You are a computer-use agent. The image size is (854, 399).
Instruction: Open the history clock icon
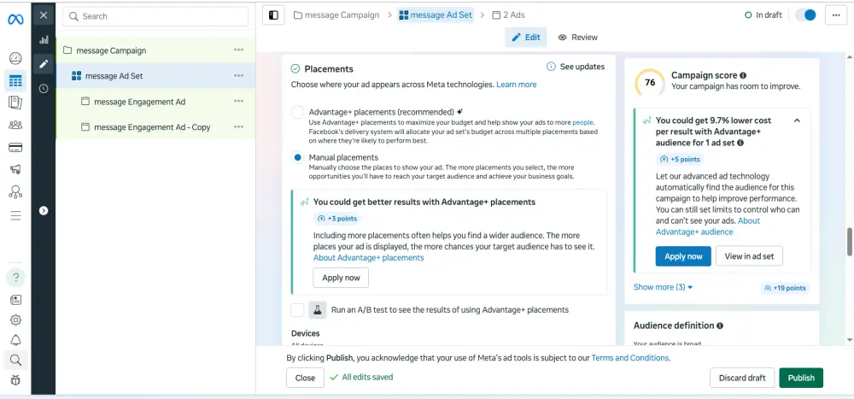pos(44,88)
